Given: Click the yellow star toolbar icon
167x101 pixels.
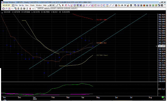Looking at the screenshot, I should click(x=156, y=5).
